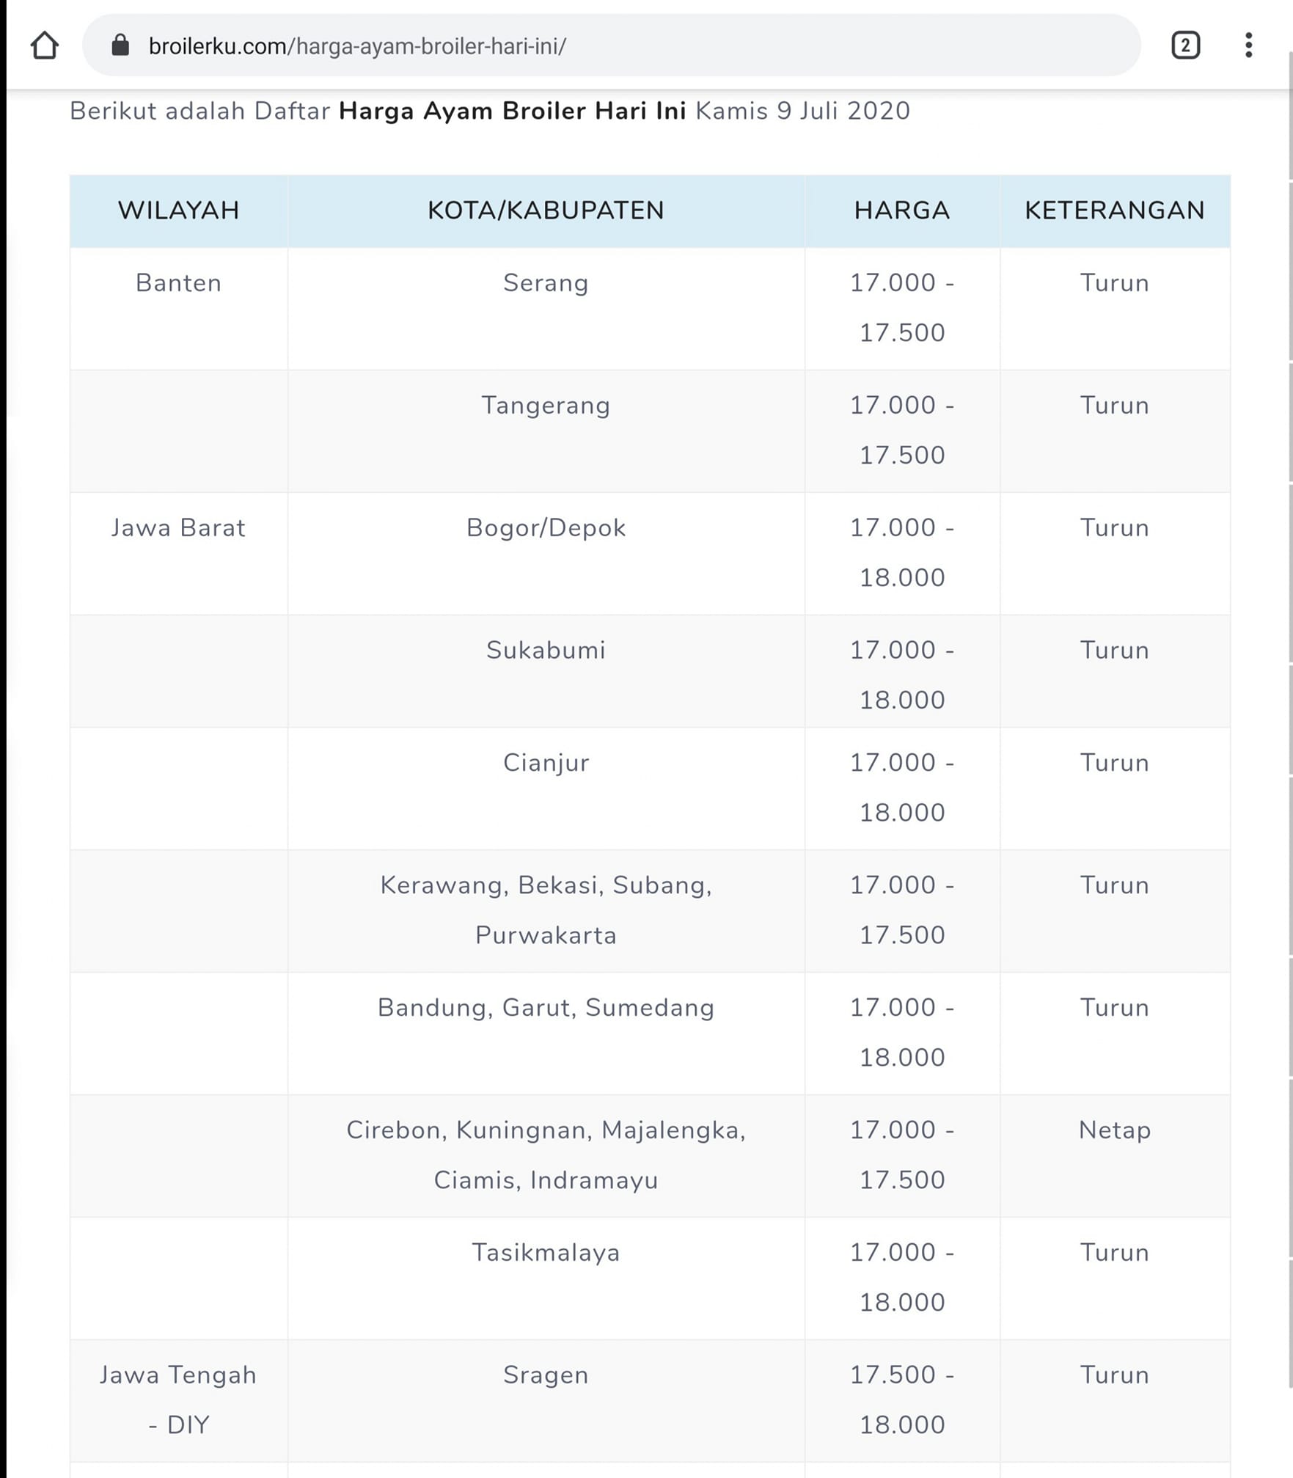This screenshot has width=1293, height=1478.
Task: Open the three-dot browser menu
Action: click(x=1248, y=45)
